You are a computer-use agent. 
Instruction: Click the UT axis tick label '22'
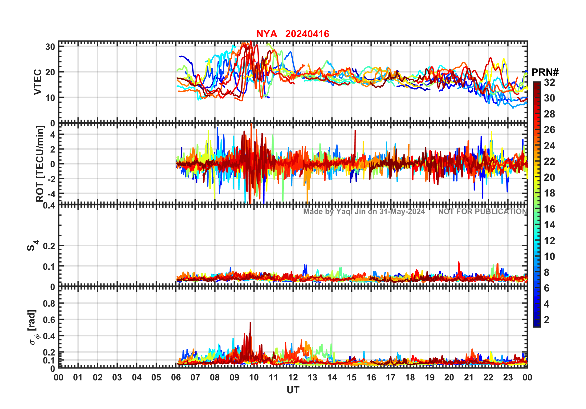[x=488, y=377]
